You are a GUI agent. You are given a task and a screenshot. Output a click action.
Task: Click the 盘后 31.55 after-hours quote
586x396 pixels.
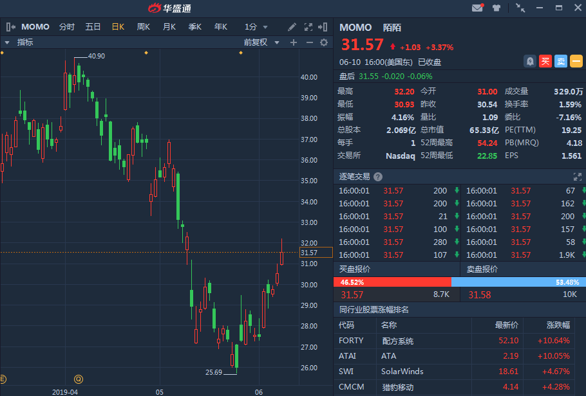coord(385,76)
